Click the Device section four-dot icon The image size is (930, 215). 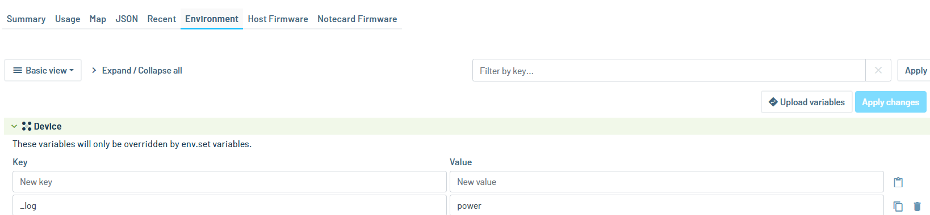tap(27, 126)
